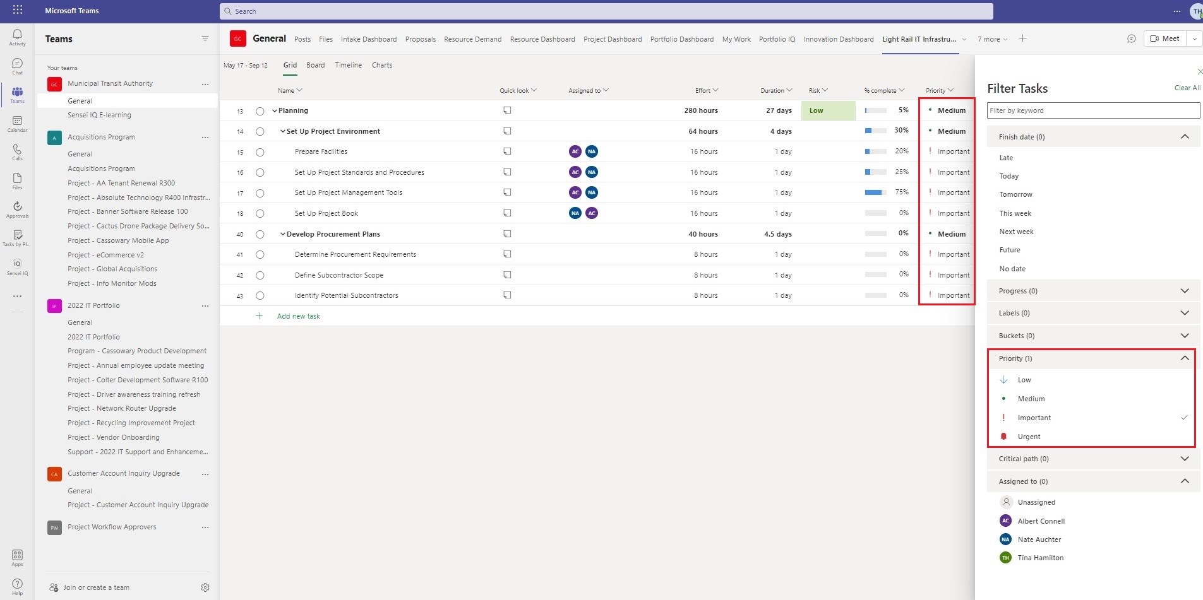Open Quick look for Prepare Facilities
Image resolution: width=1203 pixels, height=600 pixels.
tap(507, 151)
